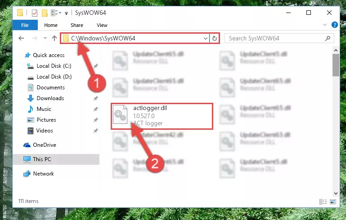Click the vertical scrollbar thumb
The width and height of the screenshot is (346, 220).
(336, 65)
